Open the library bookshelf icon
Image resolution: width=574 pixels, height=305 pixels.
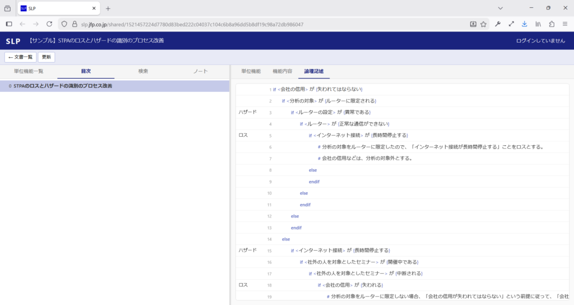(x=539, y=24)
